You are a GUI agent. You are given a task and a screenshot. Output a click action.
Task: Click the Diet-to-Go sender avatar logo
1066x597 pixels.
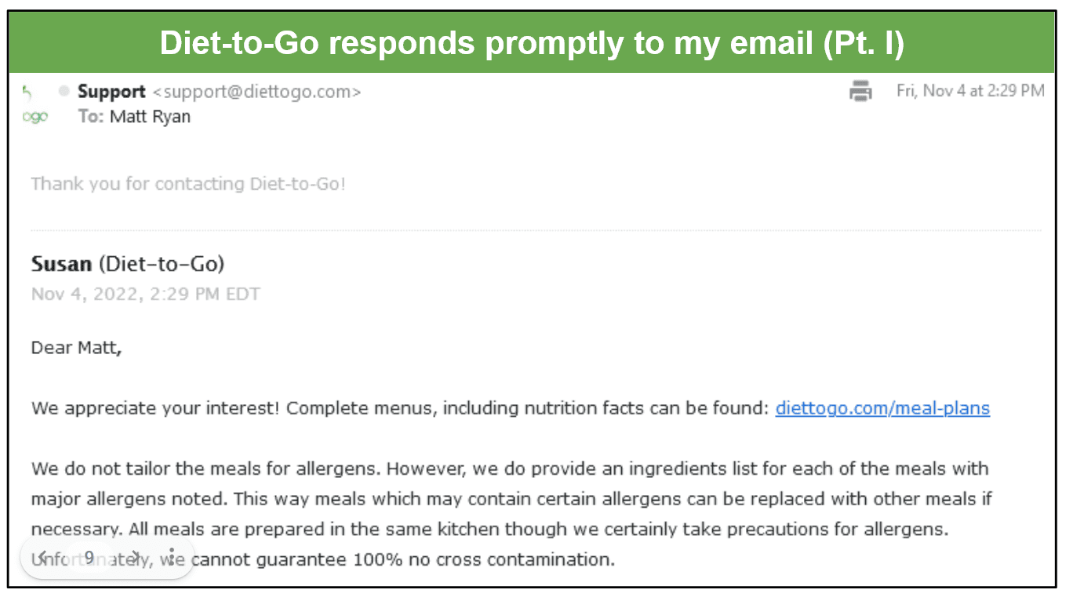35,105
